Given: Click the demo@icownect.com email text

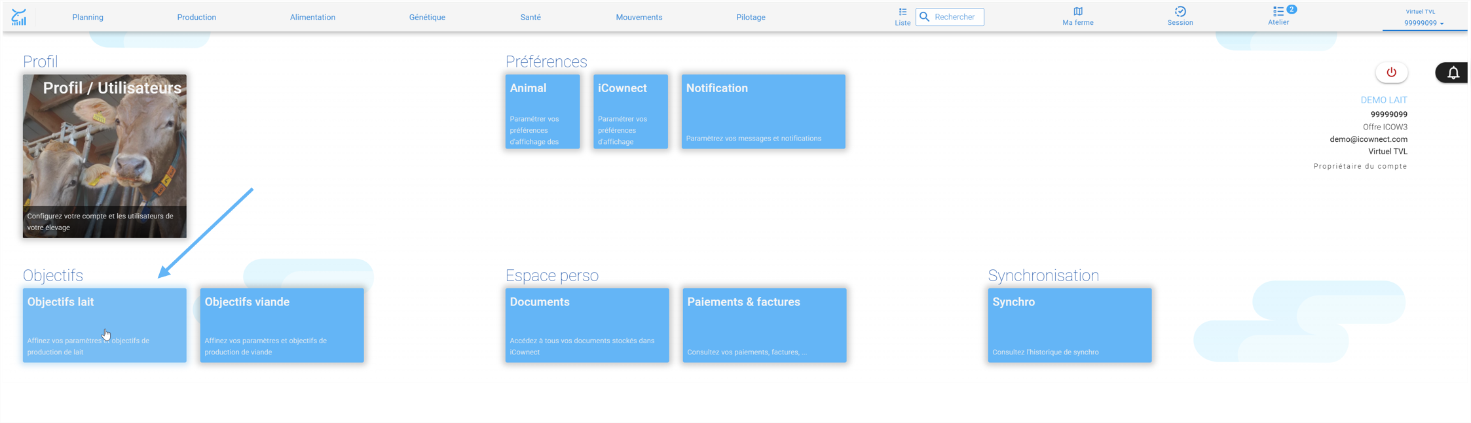Looking at the screenshot, I should coord(1368,139).
